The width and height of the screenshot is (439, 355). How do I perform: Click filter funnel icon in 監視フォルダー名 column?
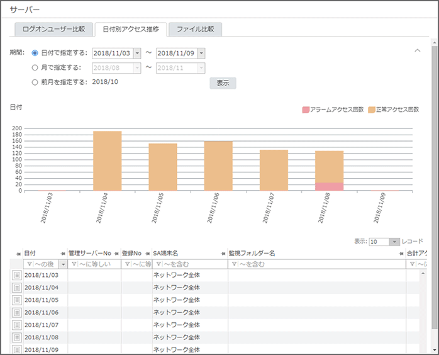[x=234, y=264]
